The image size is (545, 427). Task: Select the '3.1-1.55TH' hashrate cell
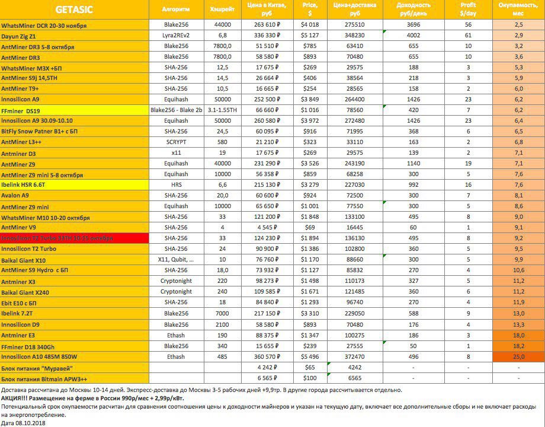[223, 110]
